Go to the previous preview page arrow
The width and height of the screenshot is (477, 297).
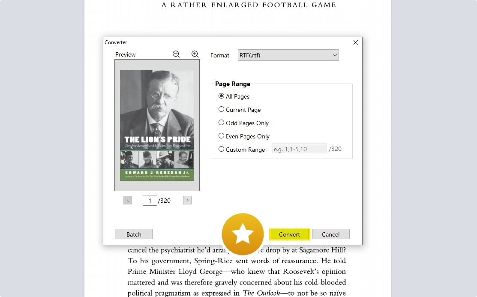click(128, 200)
